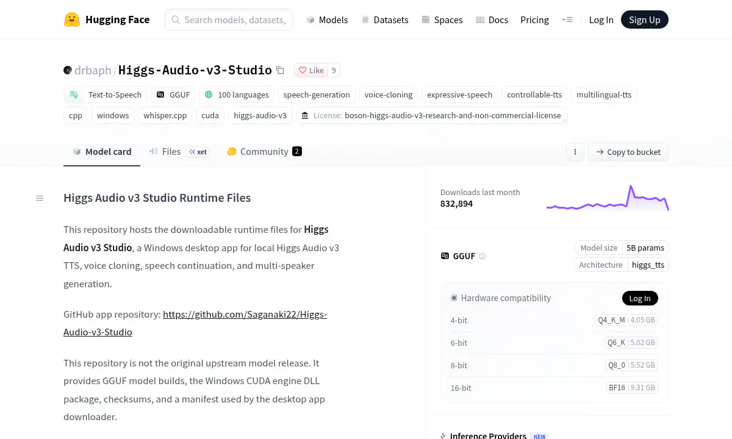
Task: Click the Copy to bucket button
Action: [x=628, y=152]
